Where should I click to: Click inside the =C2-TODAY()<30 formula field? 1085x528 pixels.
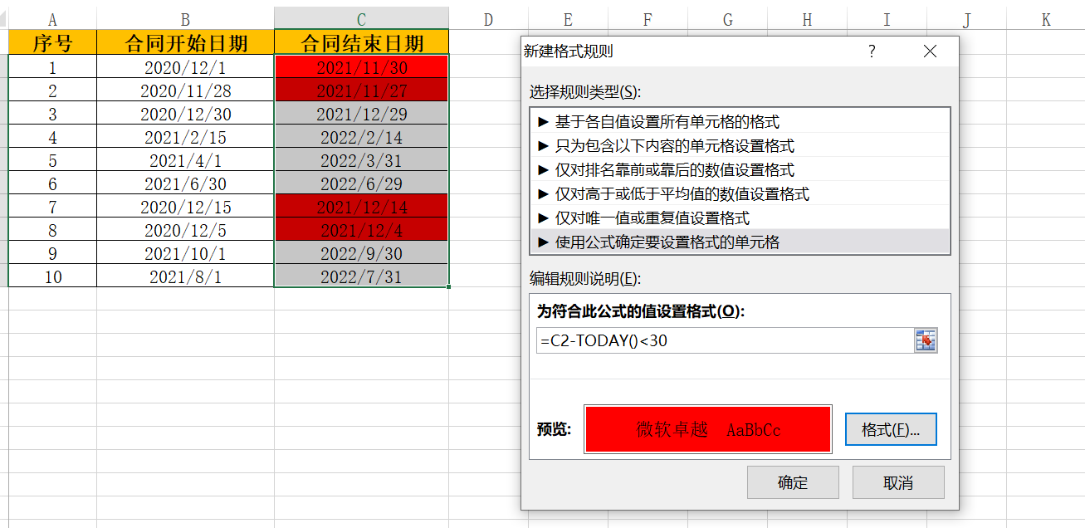tap(725, 340)
